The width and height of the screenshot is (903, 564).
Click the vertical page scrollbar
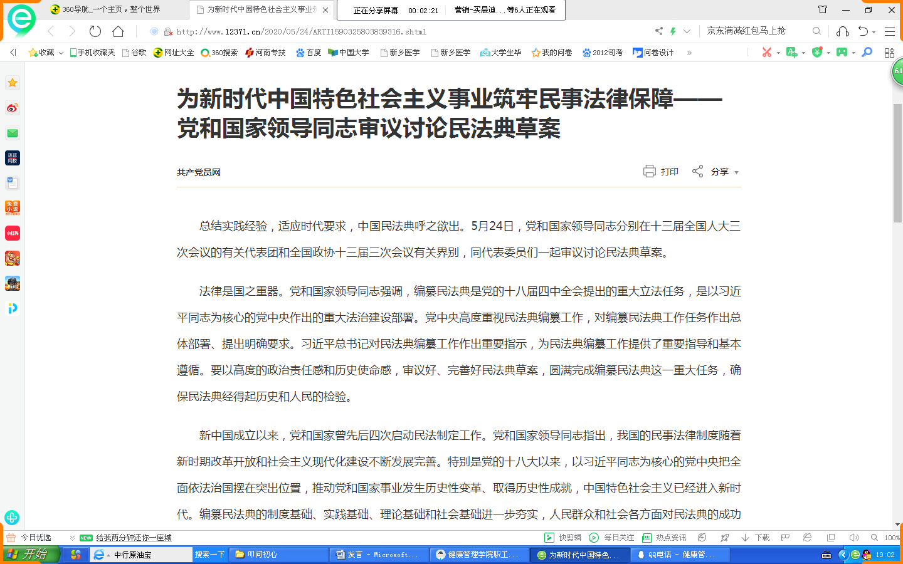pyautogui.click(x=897, y=163)
